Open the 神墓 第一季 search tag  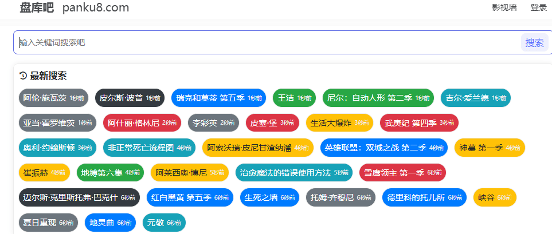tap(490, 148)
